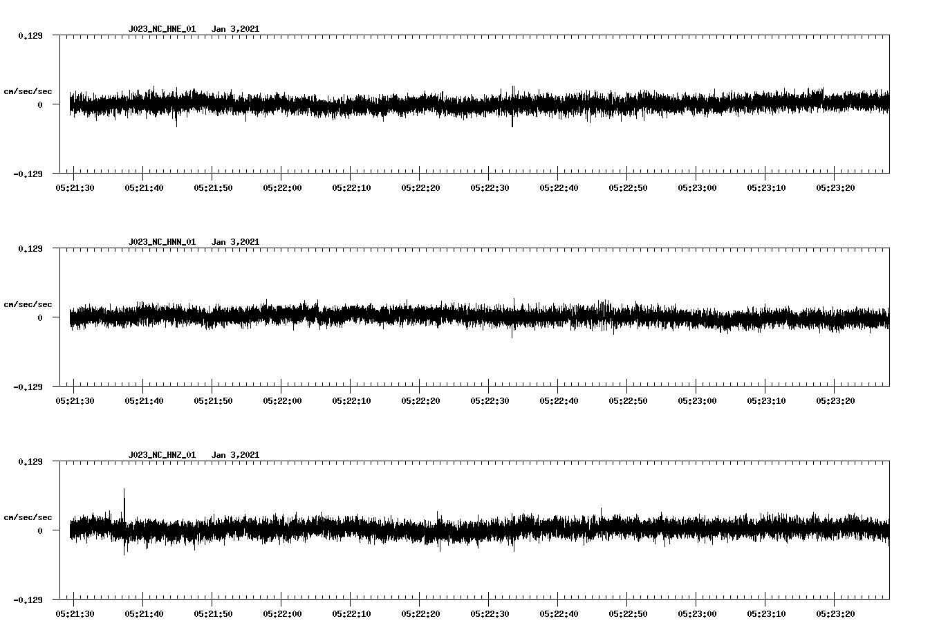Click the J023_NC_HNZ_01 channel title
The height and width of the screenshot is (639, 939).
click(161, 454)
